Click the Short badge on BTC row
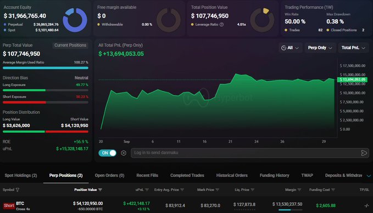 (9, 206)
